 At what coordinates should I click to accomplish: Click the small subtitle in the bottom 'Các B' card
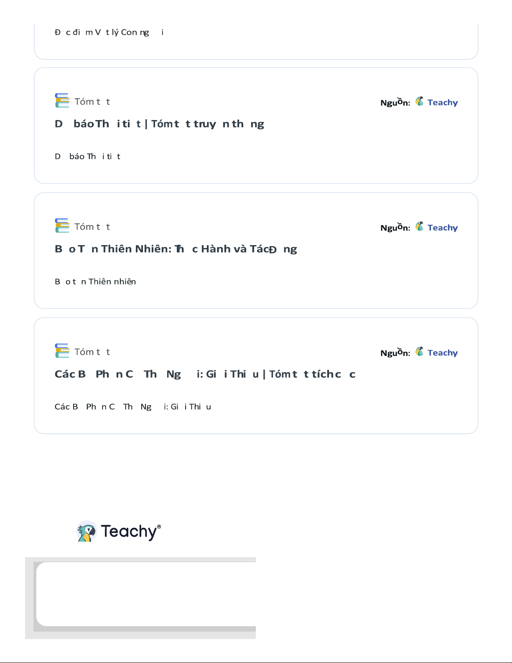[x=132, y=407]
